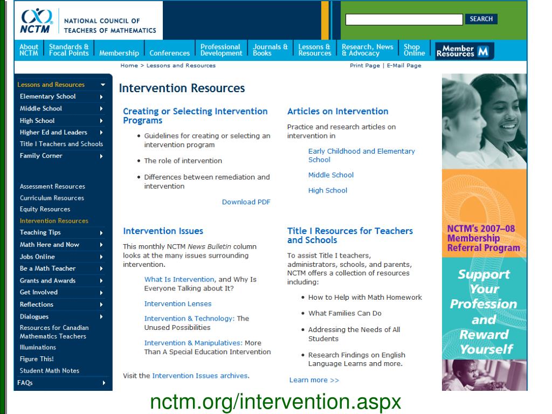Select Curriculum Resources sidebar item
552x414 pixels.
(x=52, y=198)
